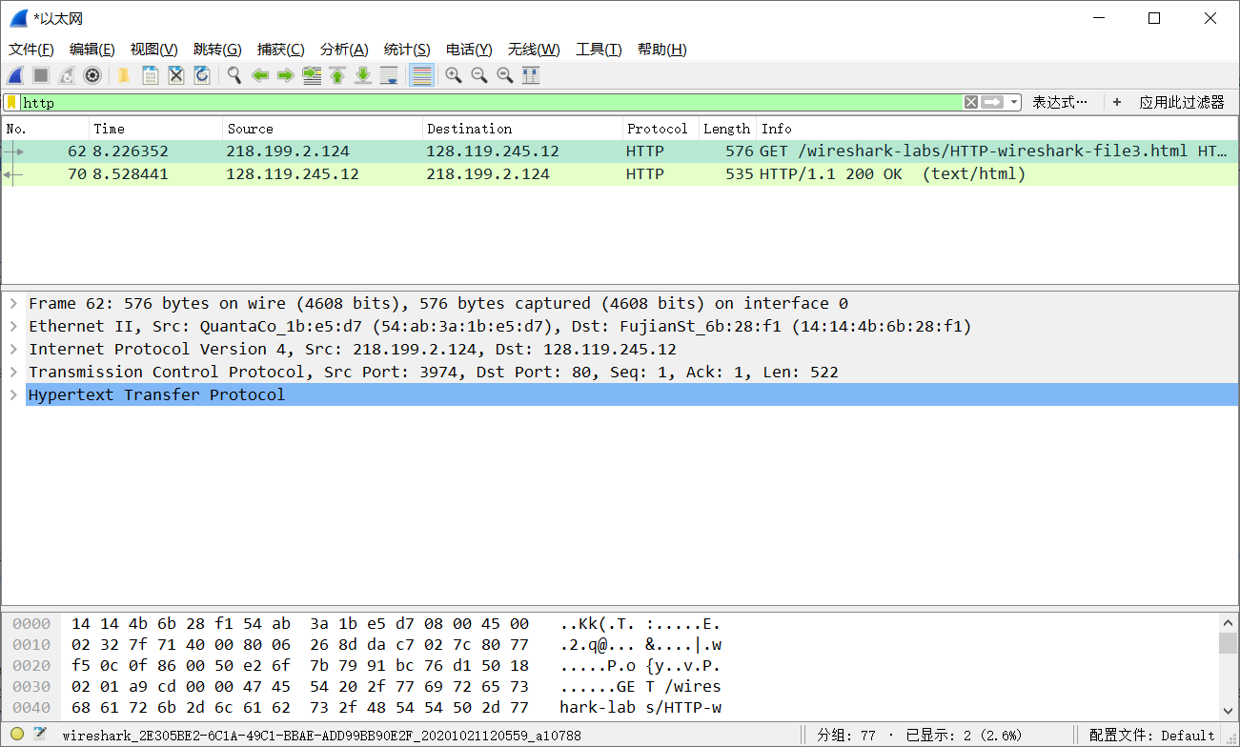The image size is (1240, 747).
Task: Open the 视图(V) menu
Action: pos(154,50)
